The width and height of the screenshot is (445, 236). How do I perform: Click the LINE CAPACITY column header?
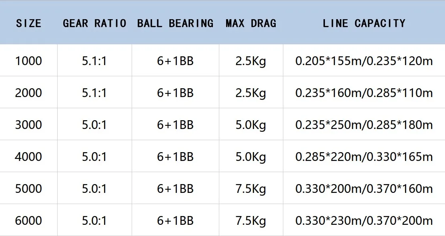[x=364, y=23]
